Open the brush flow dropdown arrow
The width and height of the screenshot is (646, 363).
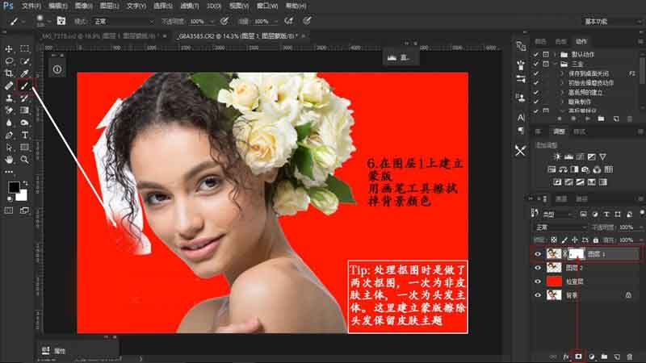tap(275, 22)
